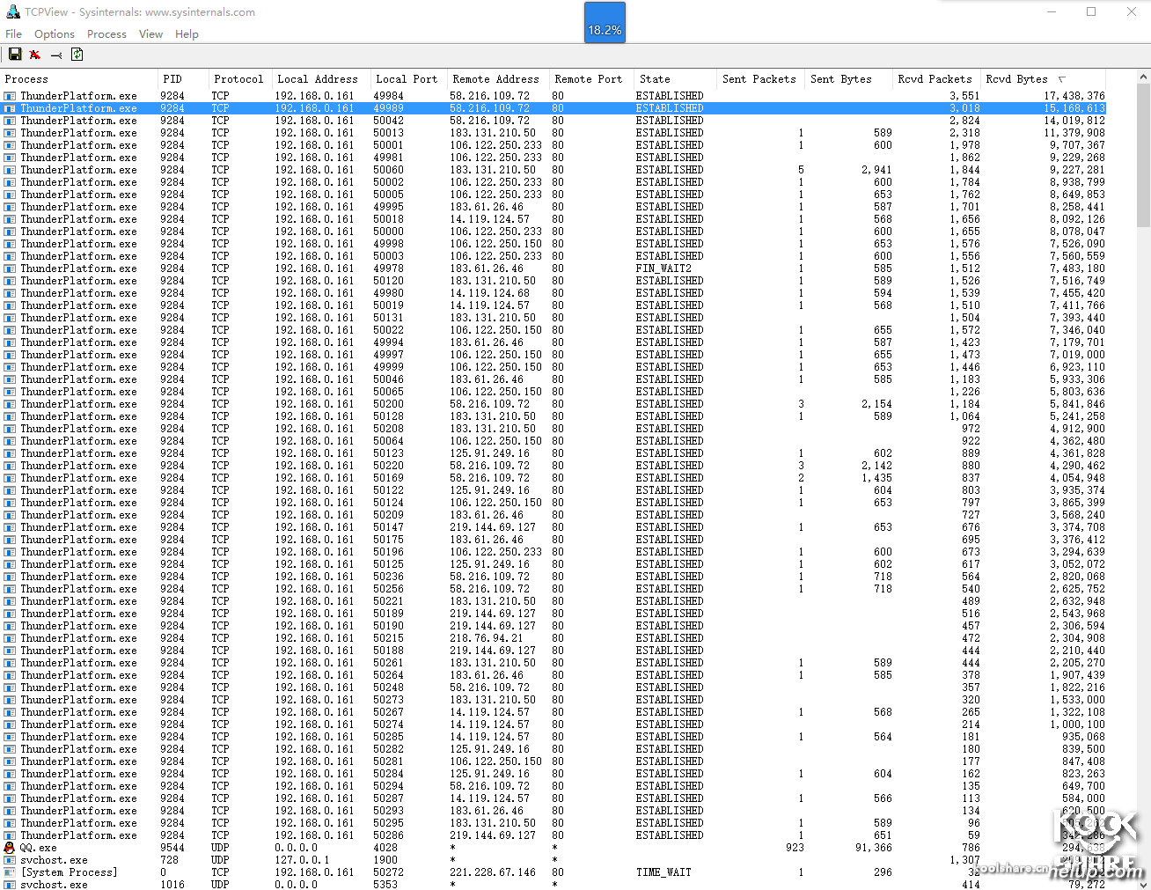Screen dimensions: 1151x890
Task: Click process icon of row with local port 50060
Action: [x=10, y=170]
